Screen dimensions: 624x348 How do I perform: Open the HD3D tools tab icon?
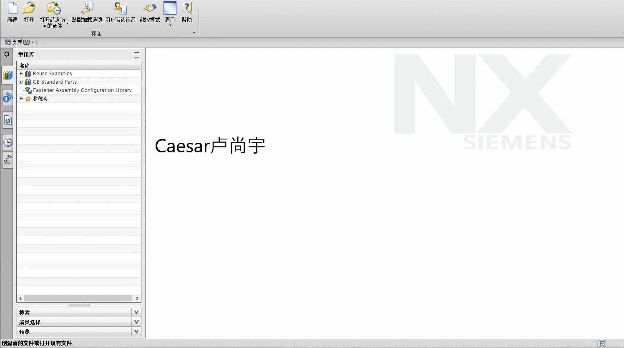pyautogui.click(x=8, y=98)
